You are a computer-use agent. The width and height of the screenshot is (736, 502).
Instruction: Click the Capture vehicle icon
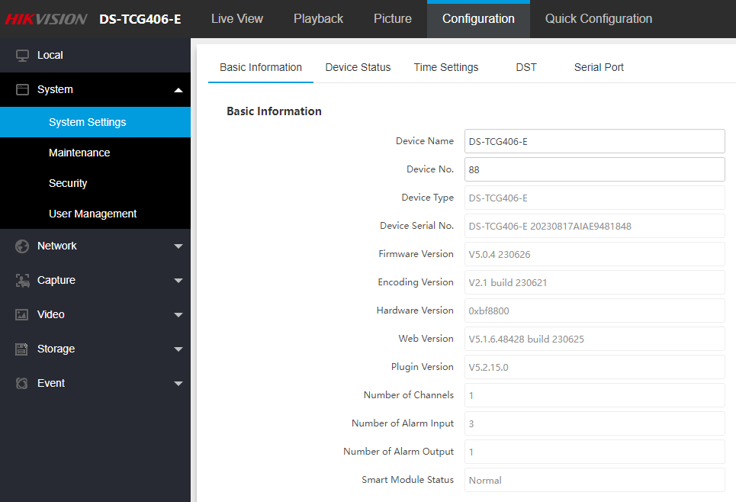point(22,281)
